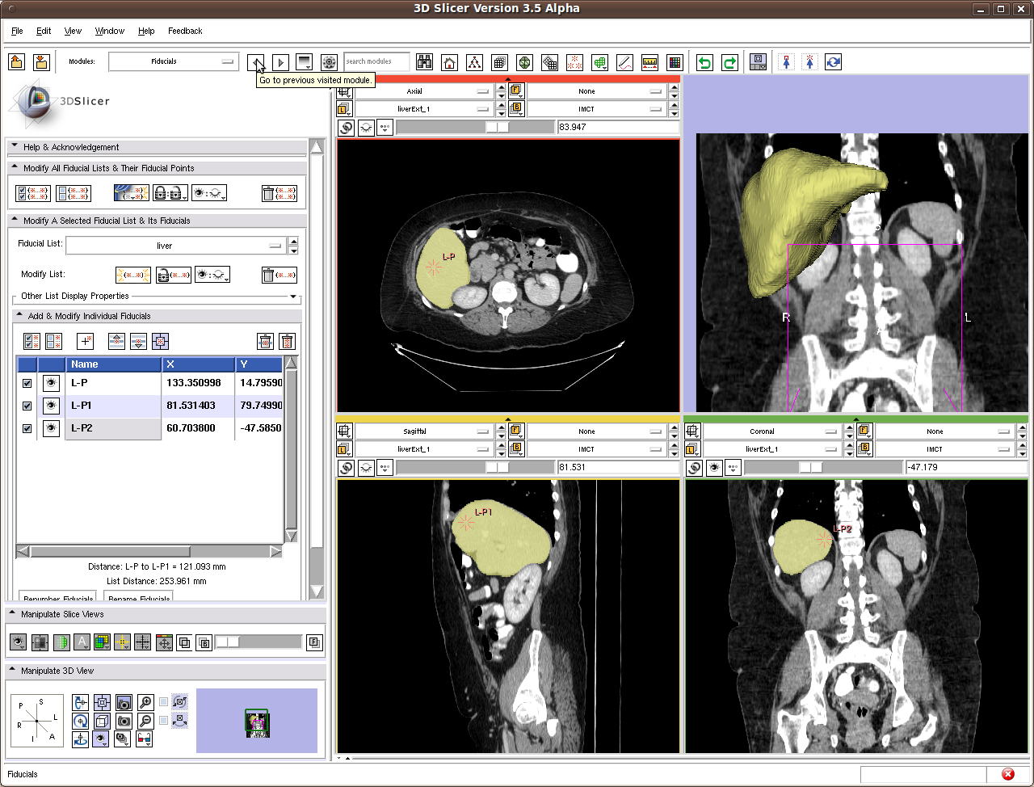
Task: Click the zoom in 3D view icon
Action: 145,702
